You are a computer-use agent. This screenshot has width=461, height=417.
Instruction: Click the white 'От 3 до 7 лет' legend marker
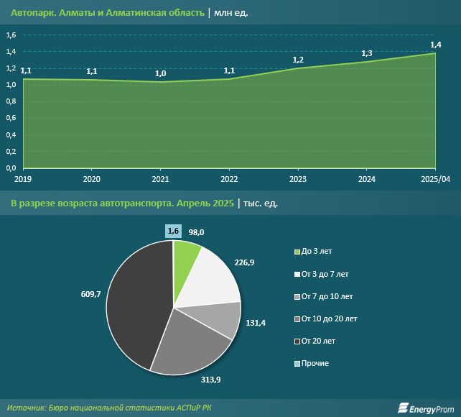click(297, 274)
